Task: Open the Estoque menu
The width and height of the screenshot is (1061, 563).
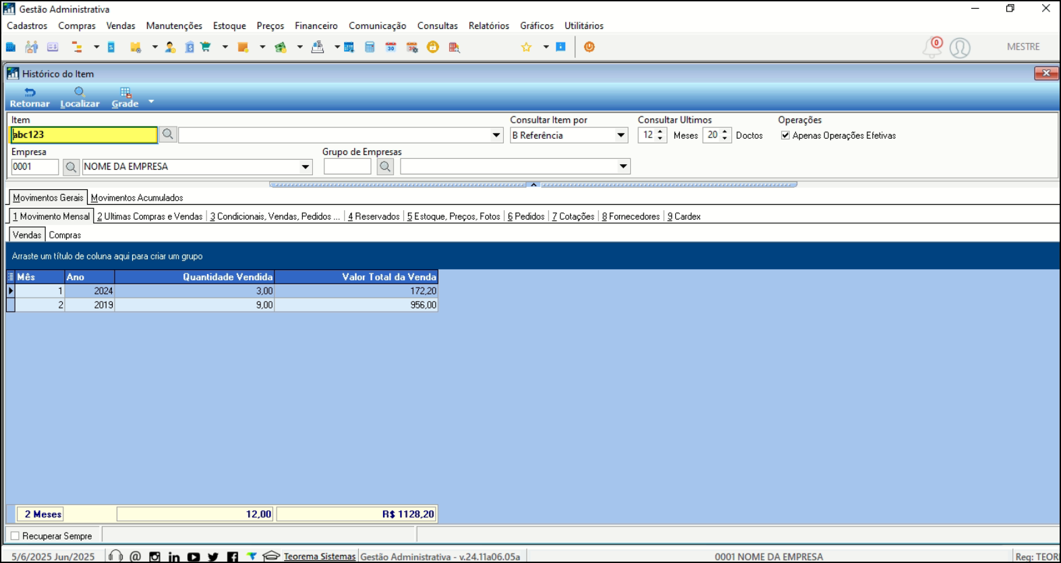Action: [x=229, y=26]
